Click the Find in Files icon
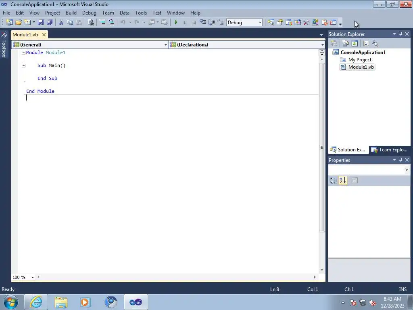413x310 pixels. coord(91,23)
